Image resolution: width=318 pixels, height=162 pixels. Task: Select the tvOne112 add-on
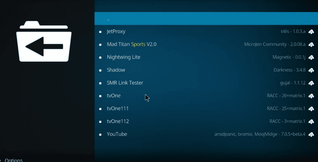[206, 121]
